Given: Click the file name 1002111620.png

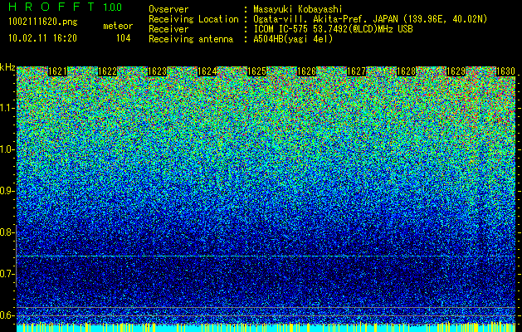Looking at the screenshot, I should (43, 22).
